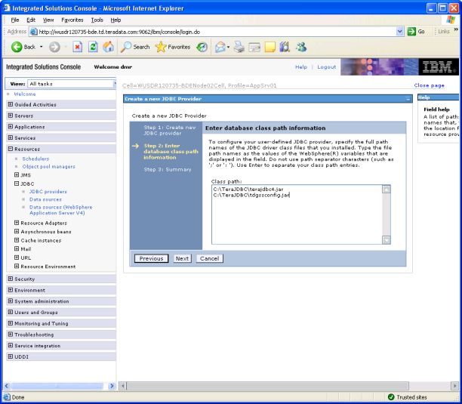Open the View All tasks dropdown
This screenshot has height=404, width=462.
click(x=72, y=84)
